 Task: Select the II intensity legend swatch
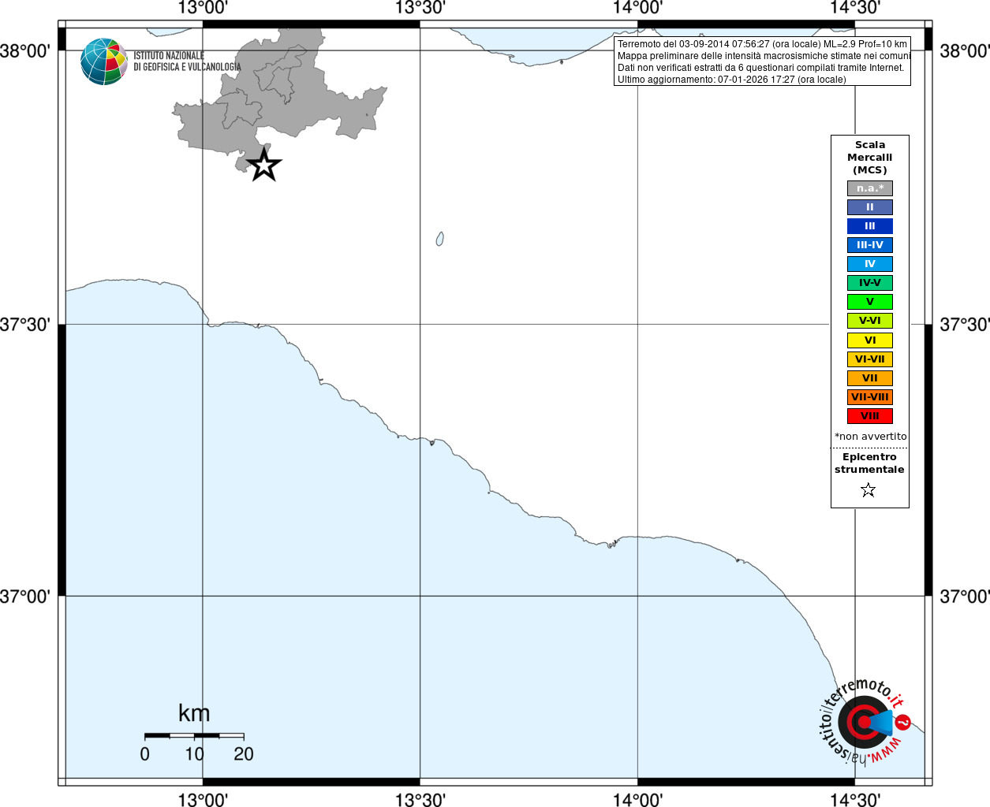tap(870, 207)
